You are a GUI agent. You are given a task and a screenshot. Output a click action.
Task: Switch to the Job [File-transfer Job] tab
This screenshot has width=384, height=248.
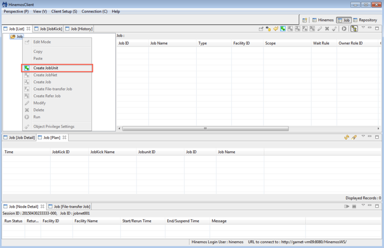69,206
